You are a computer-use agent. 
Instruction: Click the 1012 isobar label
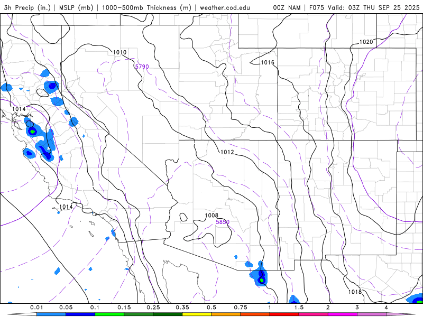[227, 152]
